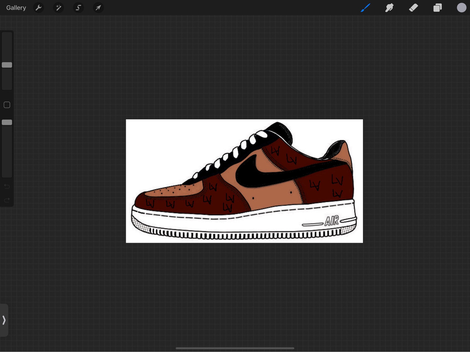Screen dimensions: 470x352
Task: Select the Smudge tool
Action: coord(389,8)
